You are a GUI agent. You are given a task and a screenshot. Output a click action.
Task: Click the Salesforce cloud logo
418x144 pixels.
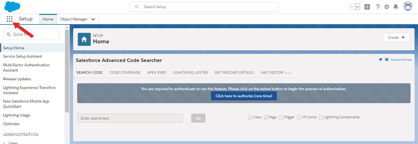tap(12, 7)
